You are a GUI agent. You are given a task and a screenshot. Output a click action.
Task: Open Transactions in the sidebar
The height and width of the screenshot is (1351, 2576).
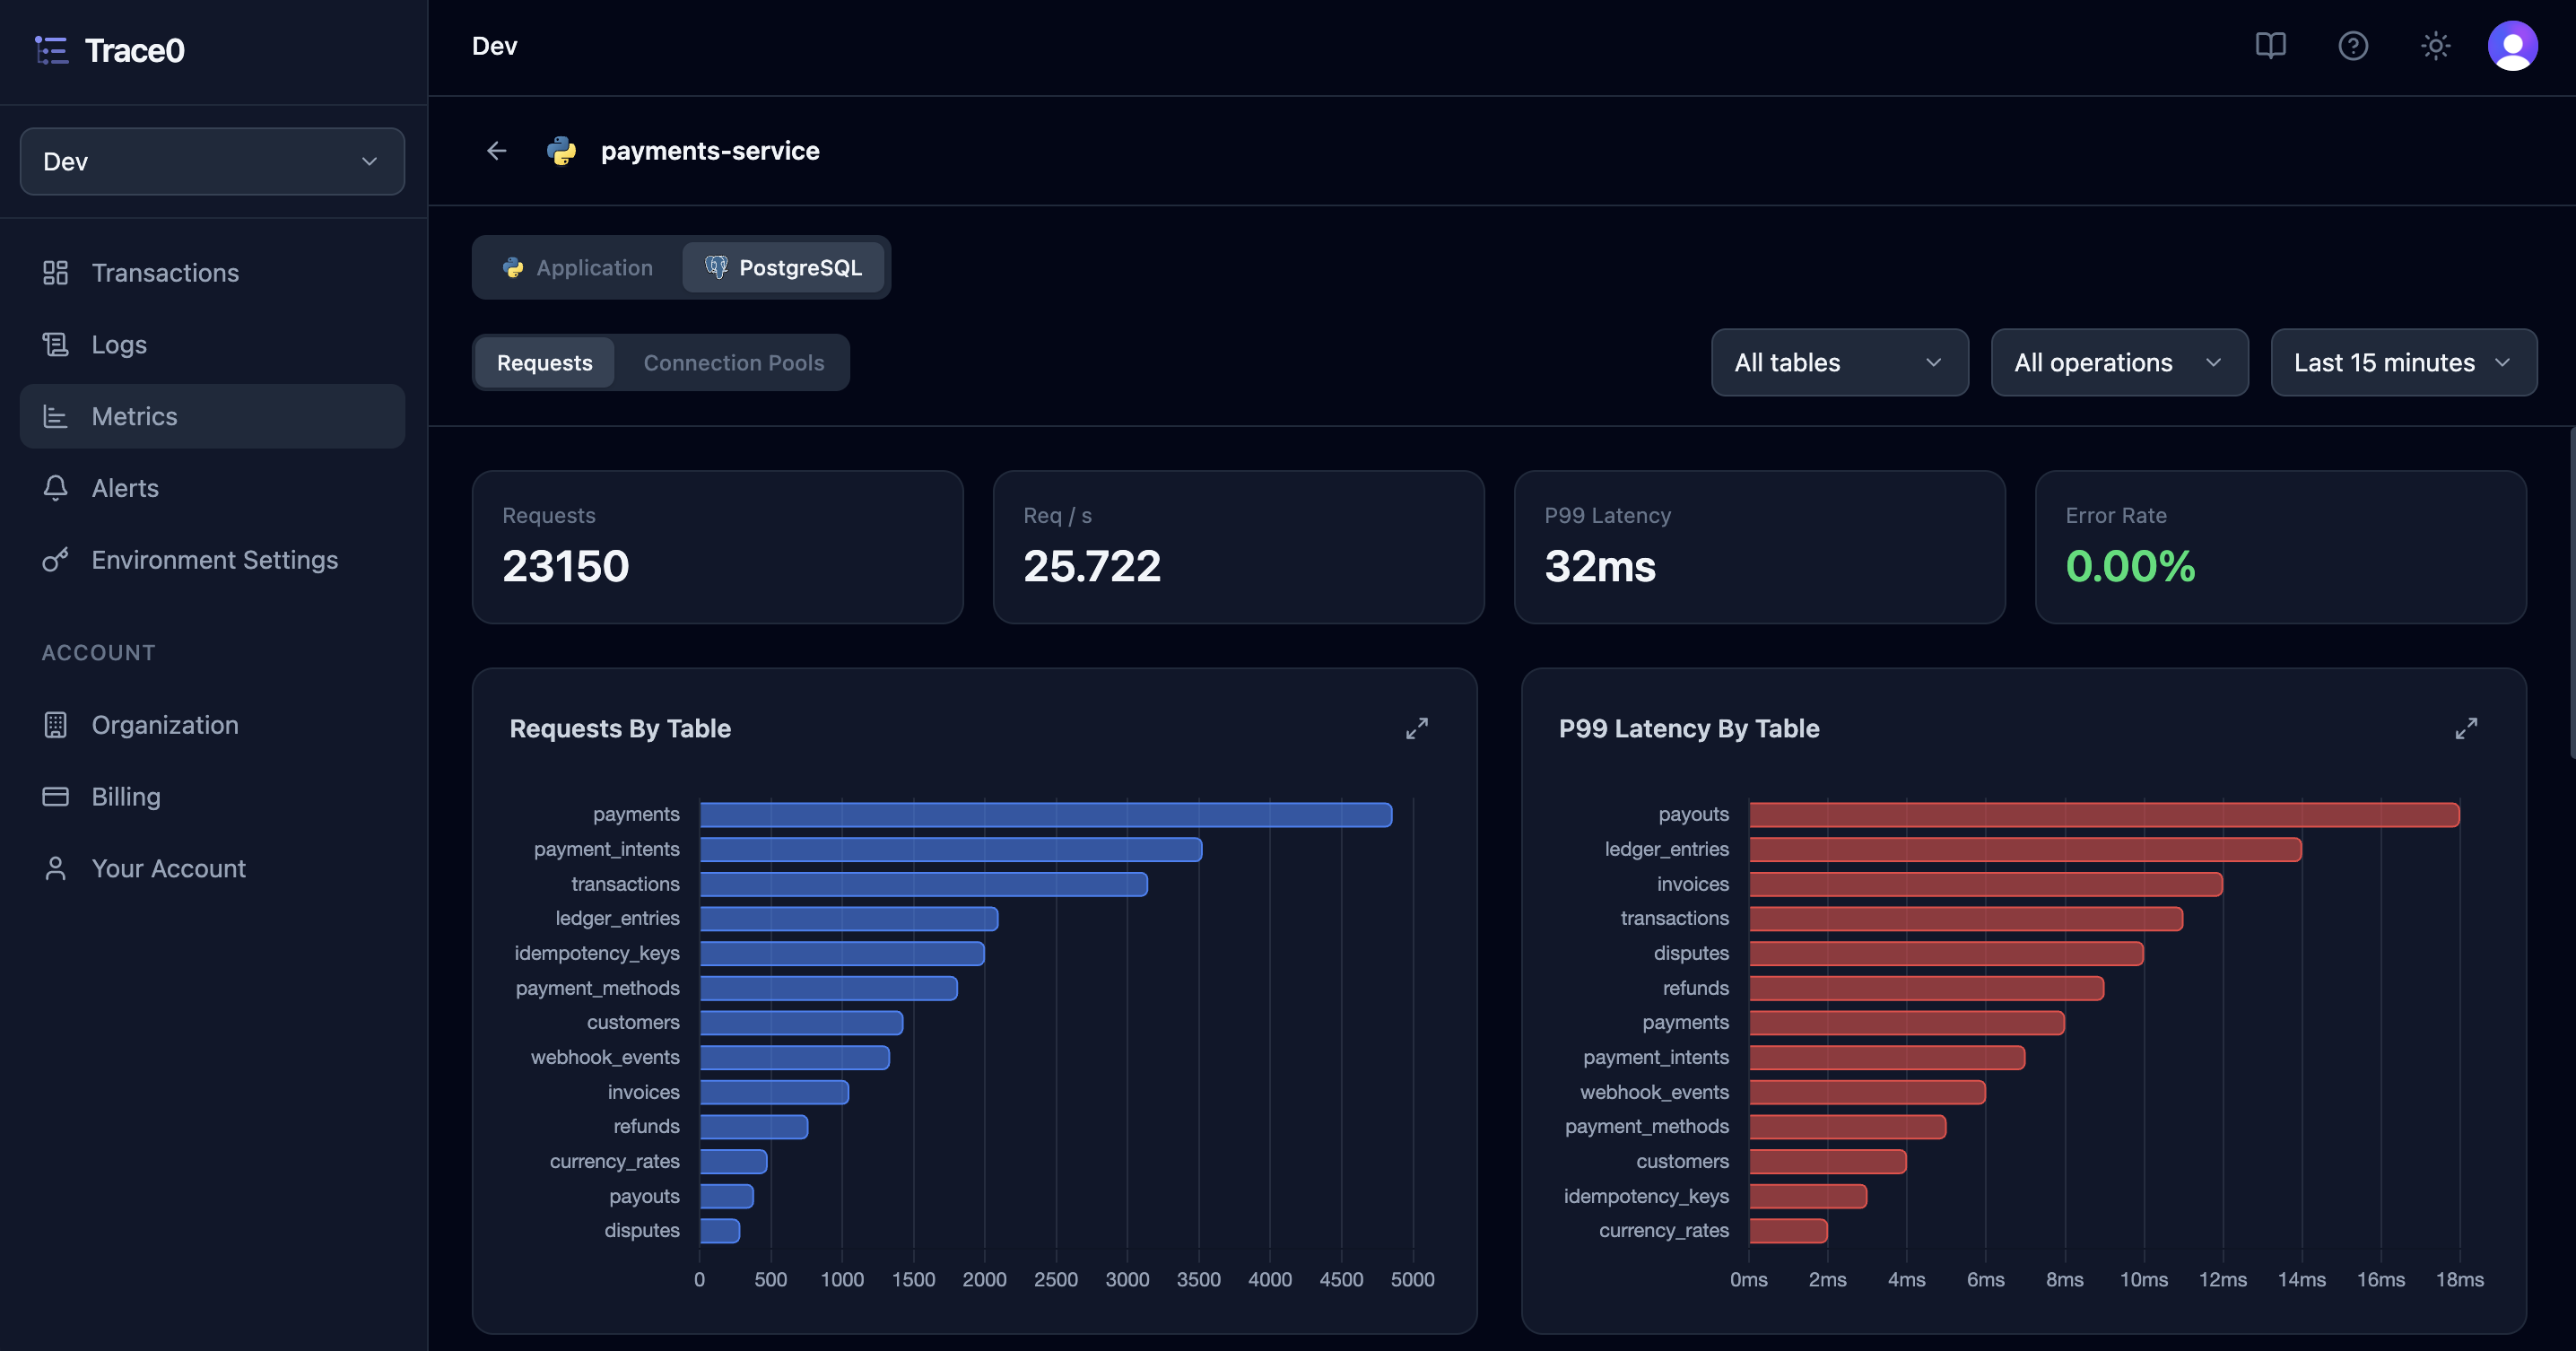[x=212, y=273]
